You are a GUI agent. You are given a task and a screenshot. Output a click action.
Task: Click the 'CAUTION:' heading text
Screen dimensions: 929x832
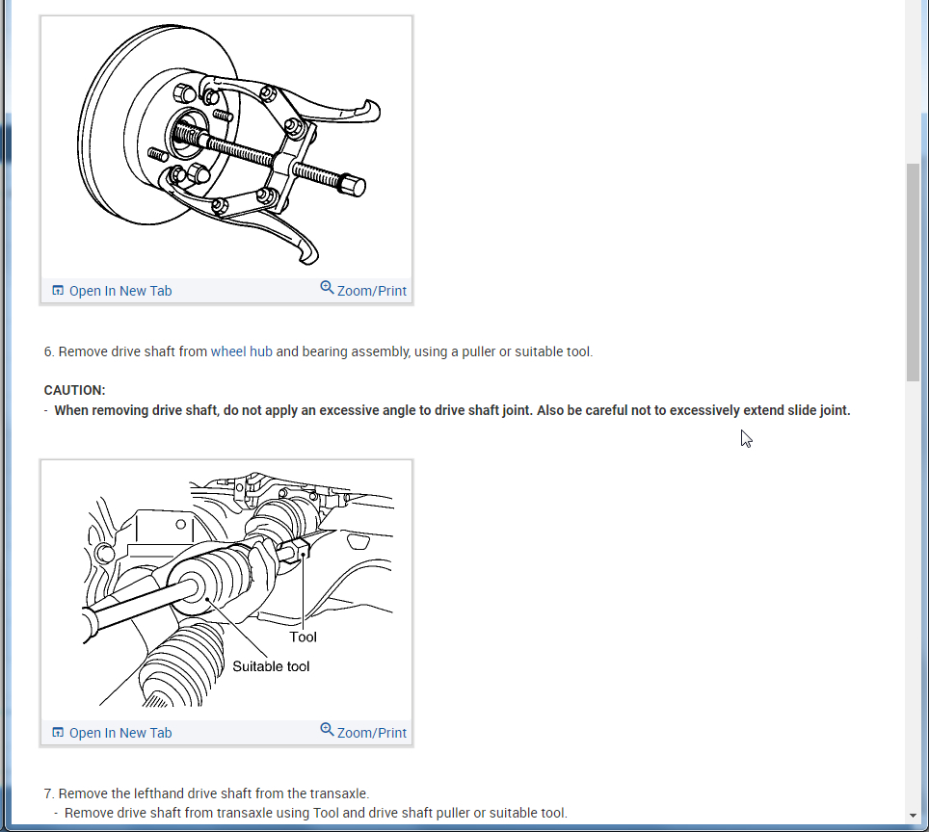point(74,390)
